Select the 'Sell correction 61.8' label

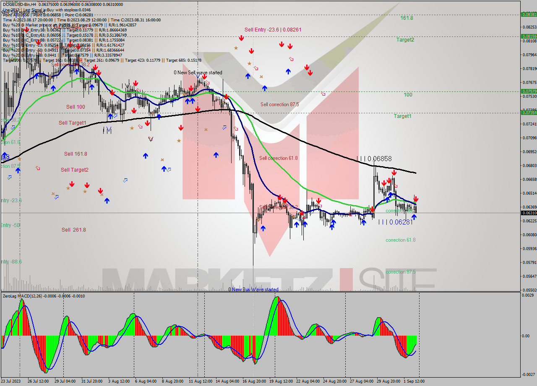279,158
